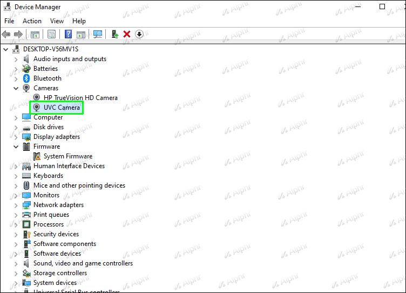
Task: Expand the Bluetooth category arrow
Action: pos(16,78)
